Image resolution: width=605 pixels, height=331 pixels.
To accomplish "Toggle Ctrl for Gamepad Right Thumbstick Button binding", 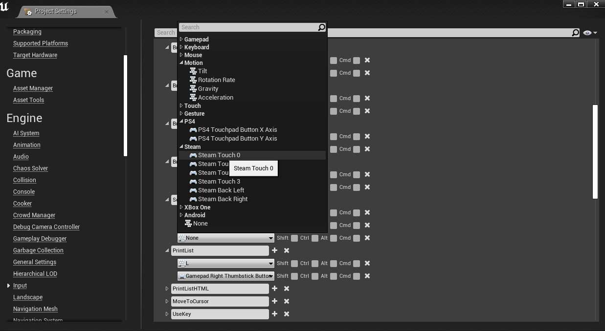I will (315, 276).
